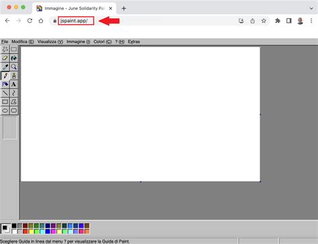This screenshot has width=318, height=244.
Task: Select the dark gray color swatch
Action: (x=19, y=226)
